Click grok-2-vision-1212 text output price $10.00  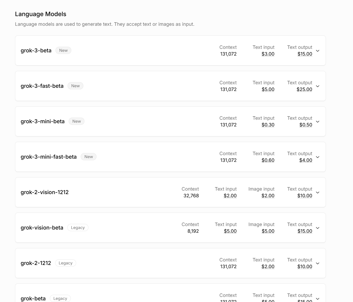pos(305,196)
